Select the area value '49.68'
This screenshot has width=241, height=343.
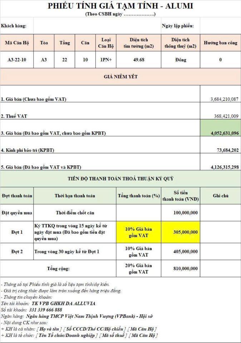tap(139, 60)
